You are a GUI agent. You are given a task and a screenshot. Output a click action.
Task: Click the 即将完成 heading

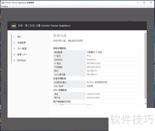[60, 36]
